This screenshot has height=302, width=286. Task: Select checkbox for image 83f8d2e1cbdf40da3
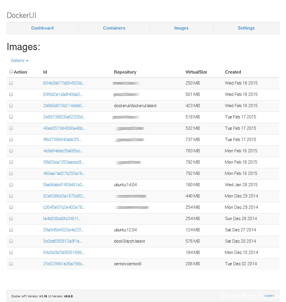(11, 94)
